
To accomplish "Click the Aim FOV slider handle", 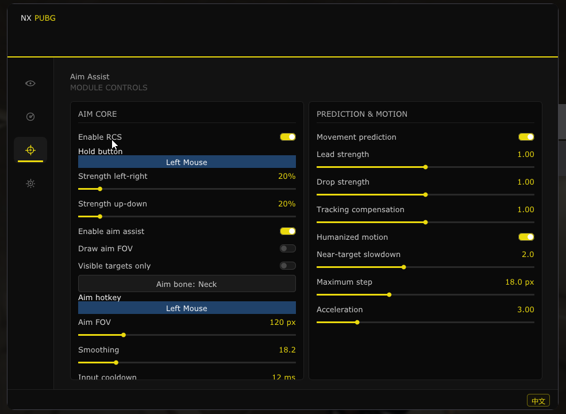I will tap(124, 335).
